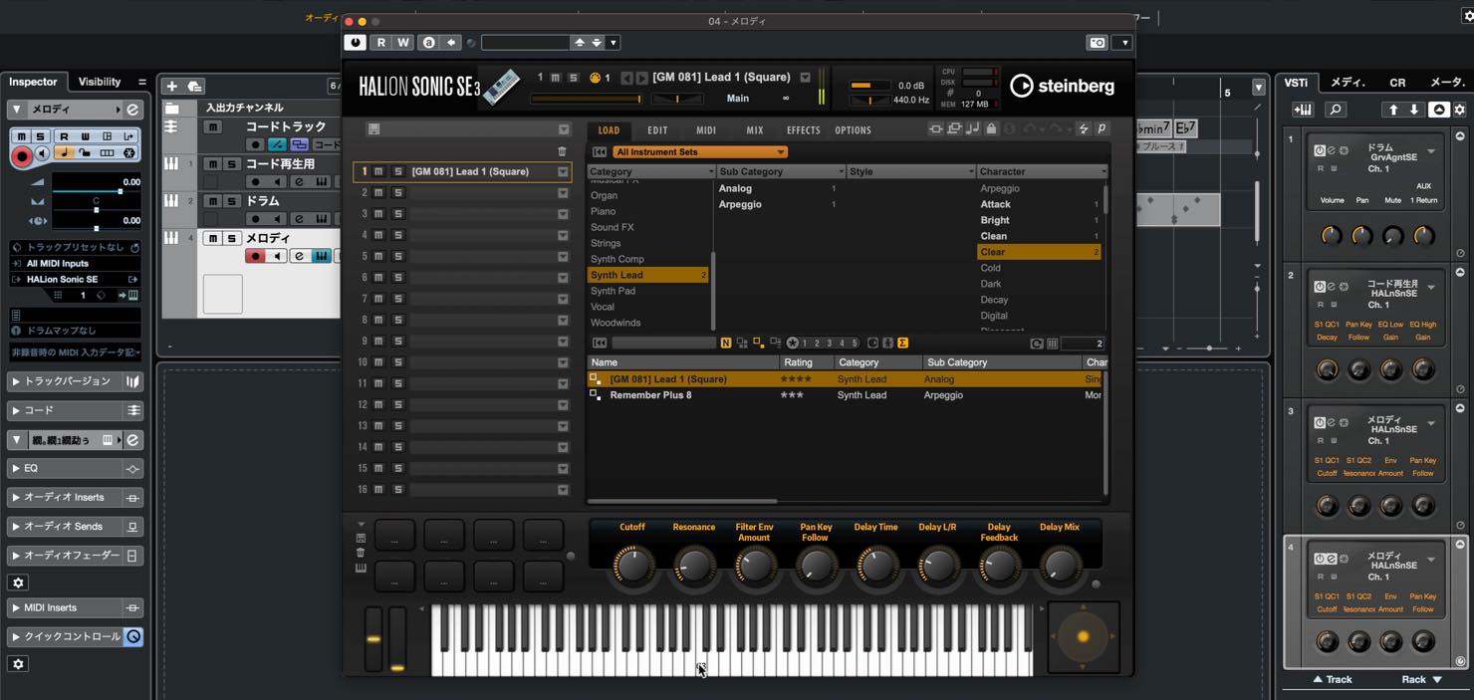Screen dimensions: 1474x700
Task: Click Add Track Instrument icon in VSTi rack
Action: (1302, 110)
